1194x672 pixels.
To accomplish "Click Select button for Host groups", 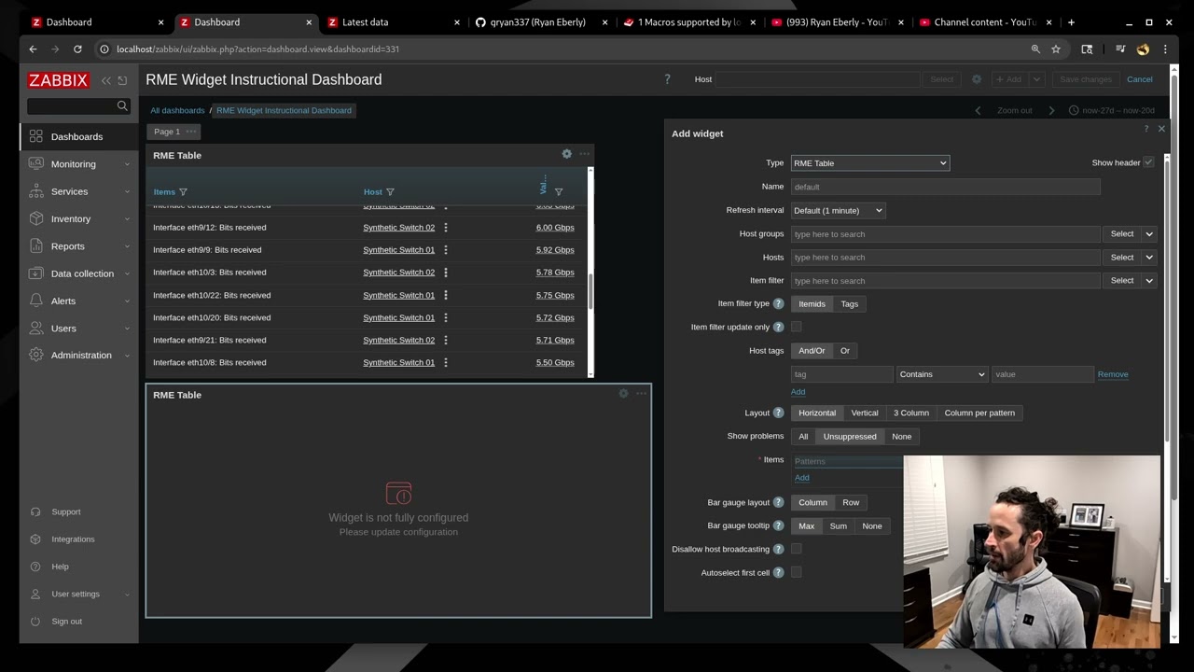I will point(1122,233).
